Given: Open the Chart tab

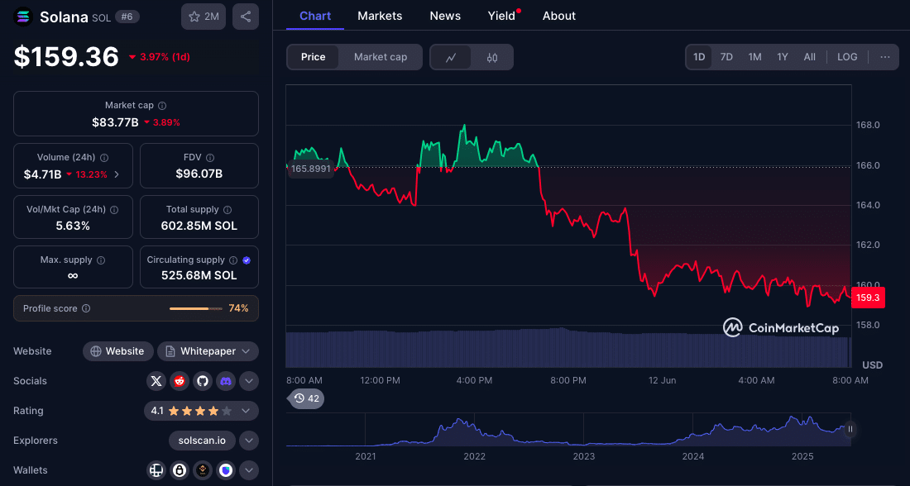Looking at the screenshot, I should [315, 17].
